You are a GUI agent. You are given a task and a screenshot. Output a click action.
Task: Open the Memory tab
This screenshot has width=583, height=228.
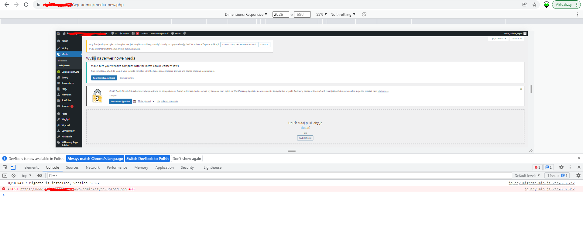click(141, 168)
